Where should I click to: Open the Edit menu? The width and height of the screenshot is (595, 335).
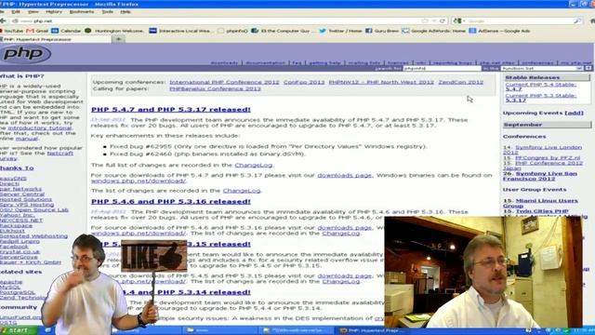[x=16, y=12]
